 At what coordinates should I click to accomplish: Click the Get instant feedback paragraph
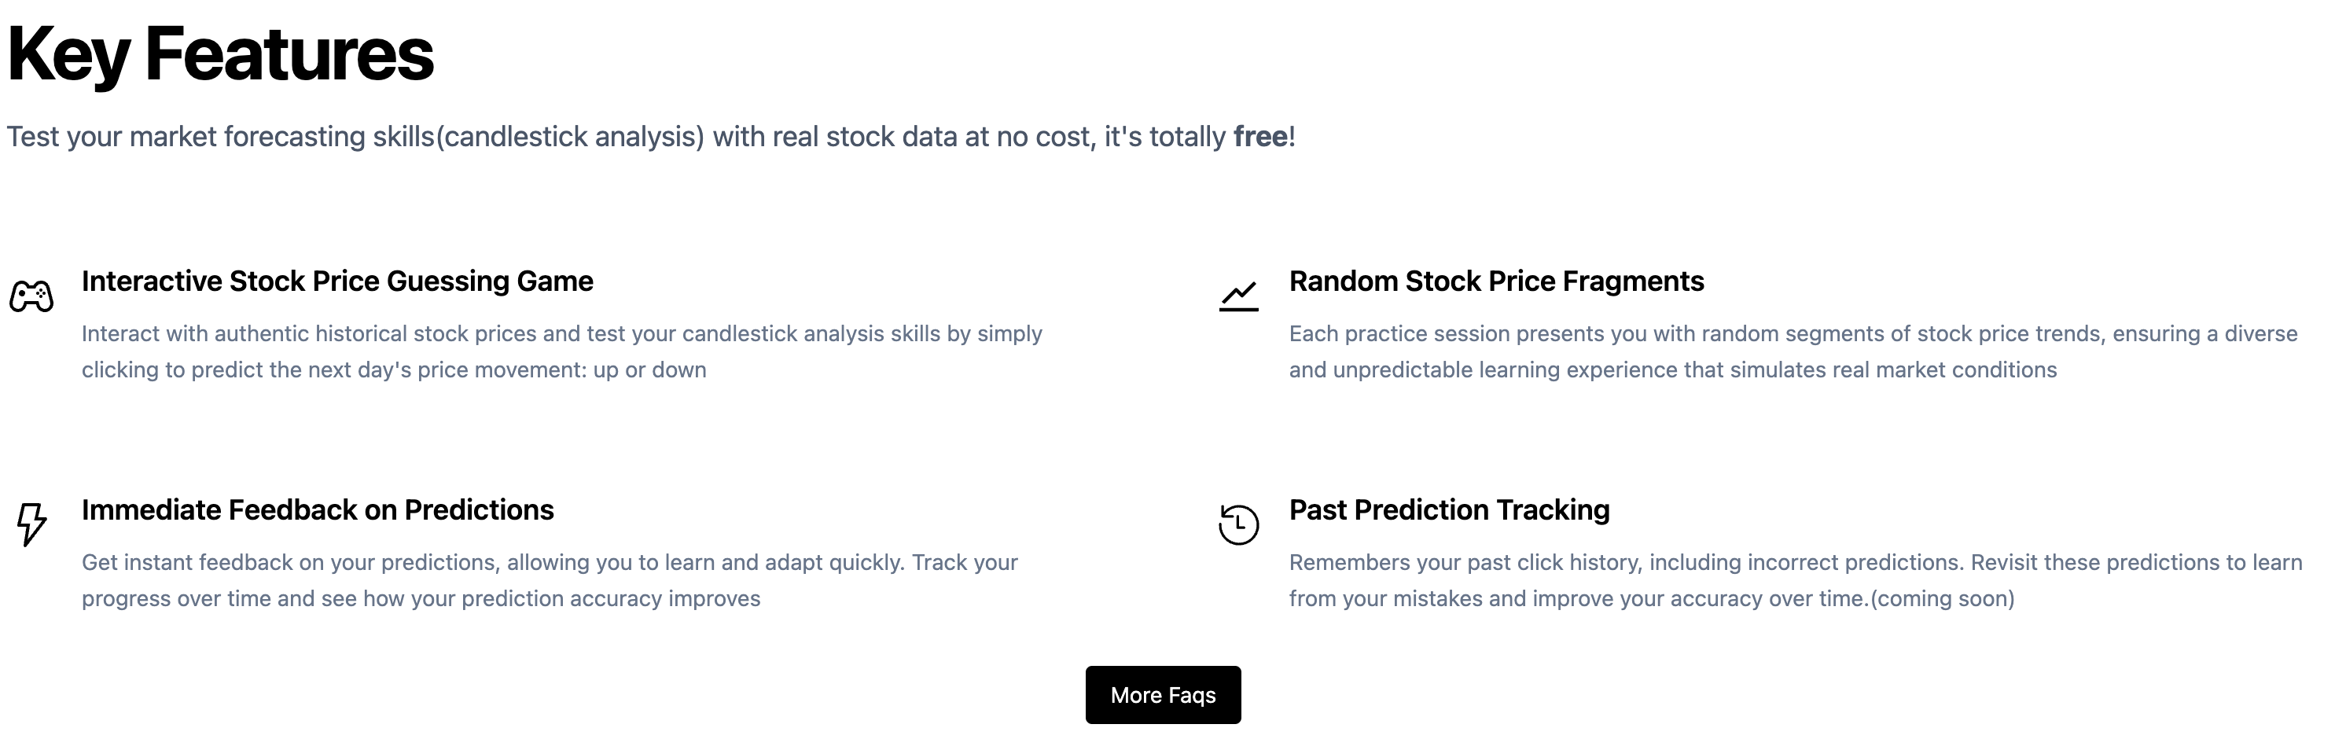coord(550,580)
